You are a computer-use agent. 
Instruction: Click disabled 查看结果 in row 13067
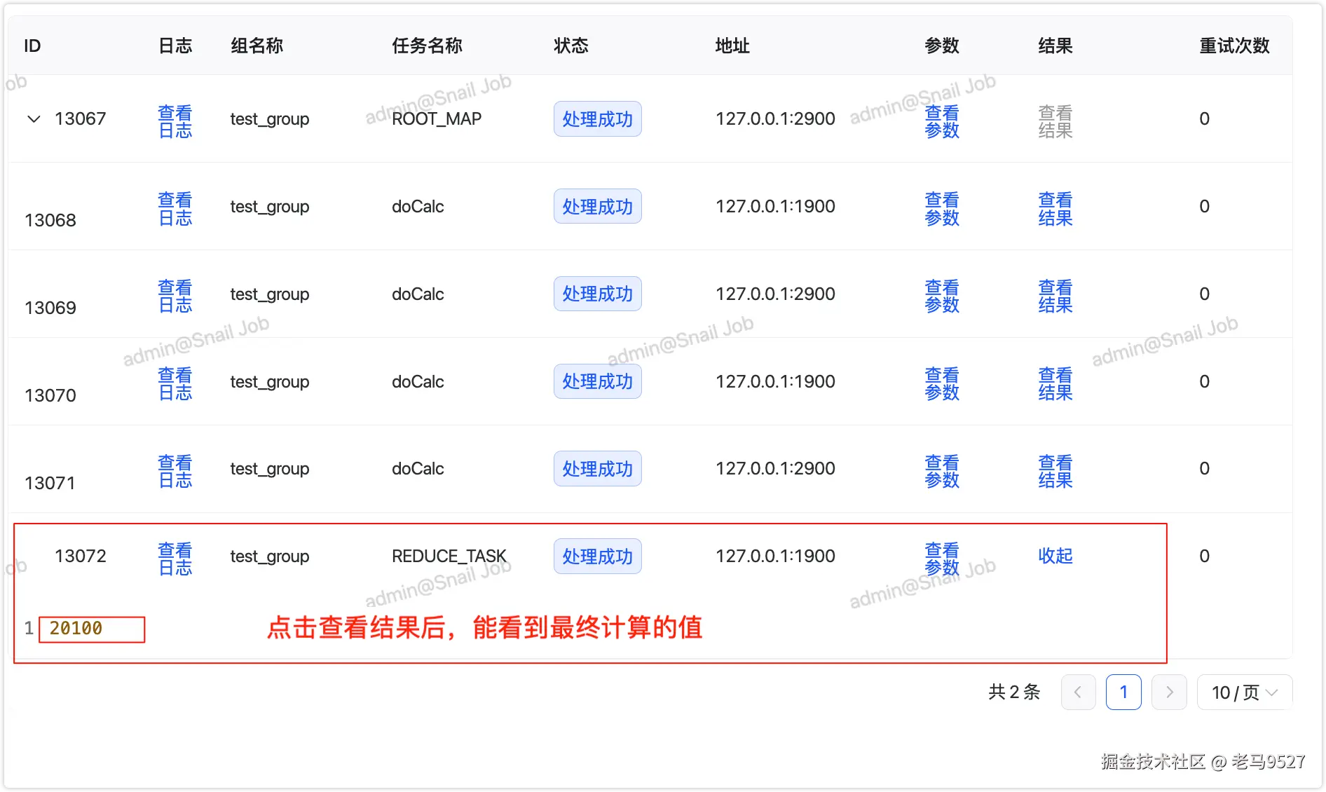(1055, 121)
